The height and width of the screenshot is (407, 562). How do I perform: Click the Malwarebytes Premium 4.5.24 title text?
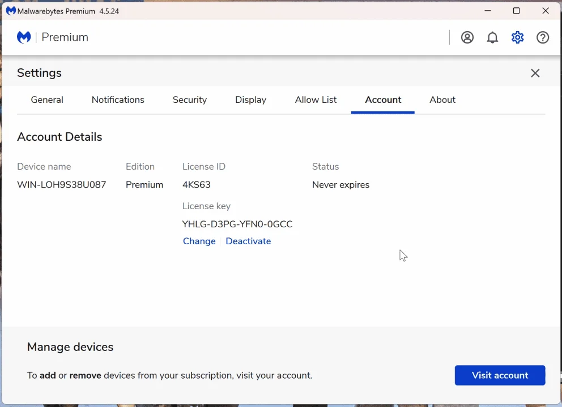(68, 11)
